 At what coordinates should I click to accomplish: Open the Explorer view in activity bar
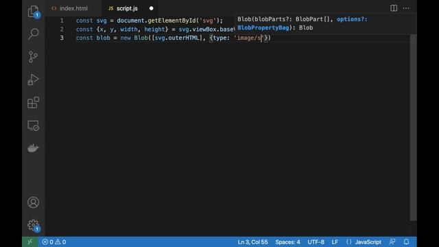pos(34,12)
